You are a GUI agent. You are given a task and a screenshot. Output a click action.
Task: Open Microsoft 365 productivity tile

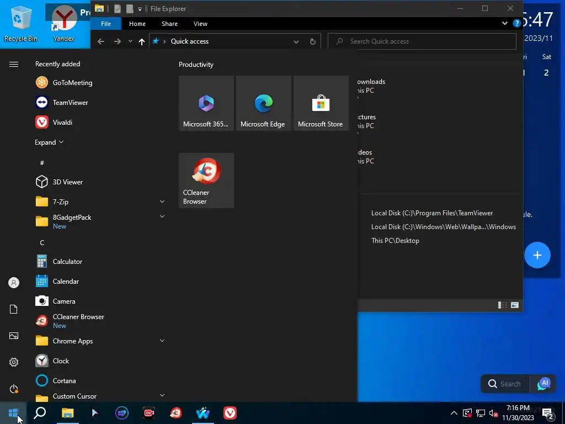(x=206, y=103)
